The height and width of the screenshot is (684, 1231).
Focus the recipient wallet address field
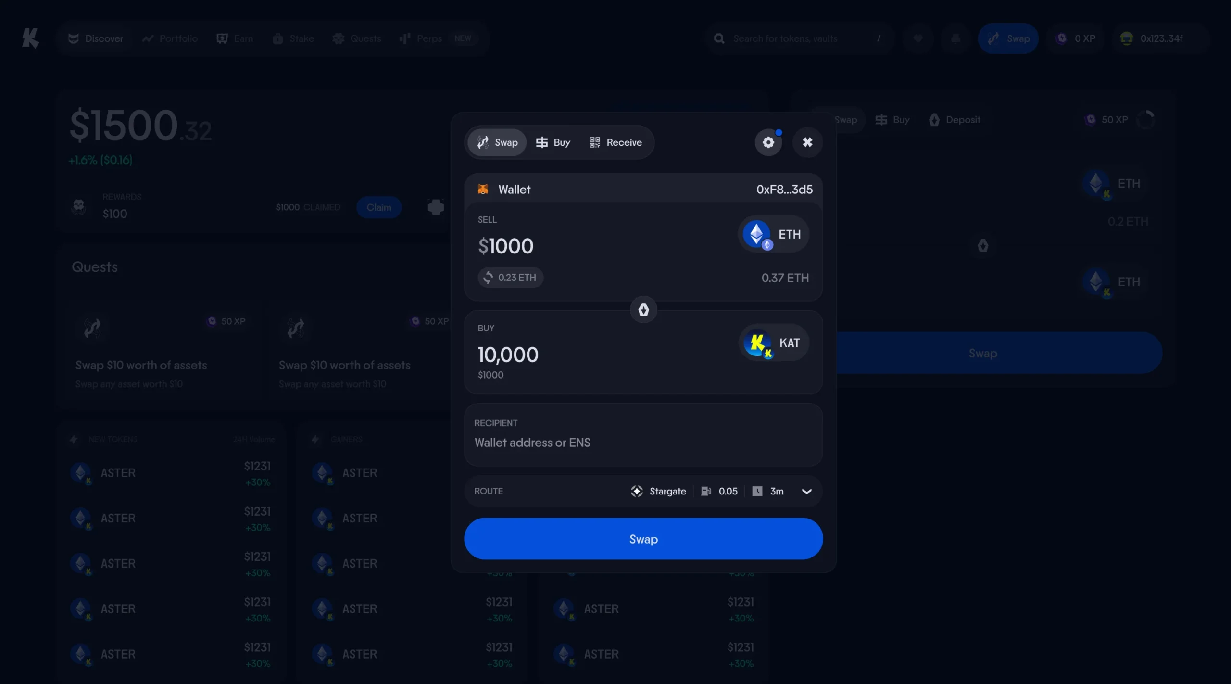tap(643, 435)
